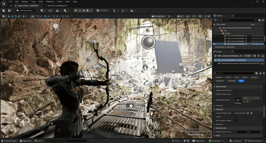The width and height of the screenshot is (266, 143).
Task: Open the Actor menu
Action: (x=68, y=2)
